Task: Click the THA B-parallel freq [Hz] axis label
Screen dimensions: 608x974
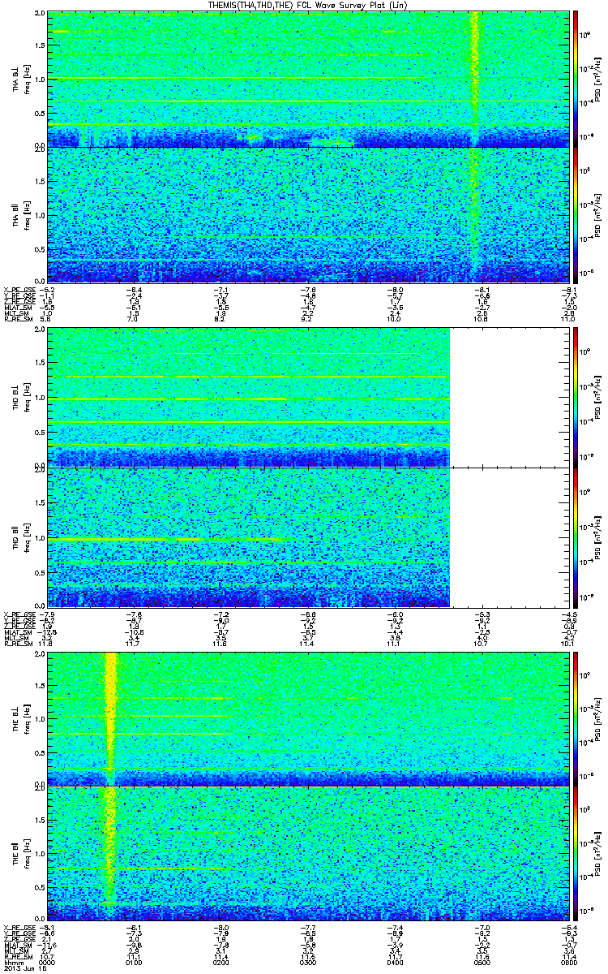Action: (27, 214)
